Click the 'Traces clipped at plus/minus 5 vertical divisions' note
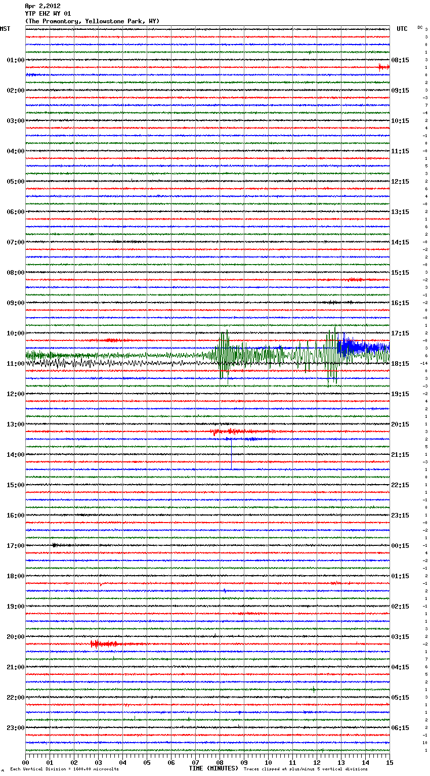The image size is (430, 776). [306, 769]
